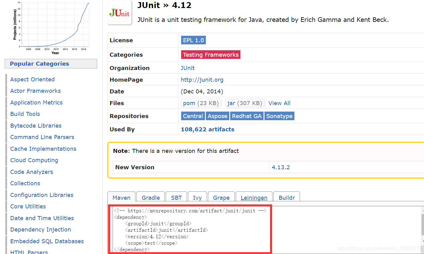Click the Note about new version text

[x=176, y=151]
